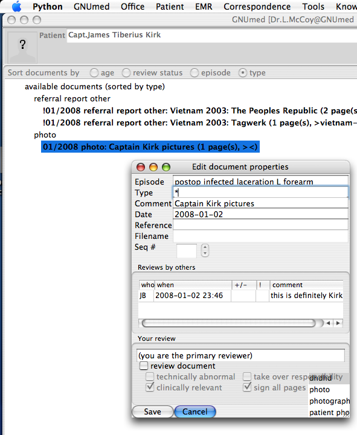
Task: Click the Reference field
Action: pyautogui.click(x=260, y=225)
